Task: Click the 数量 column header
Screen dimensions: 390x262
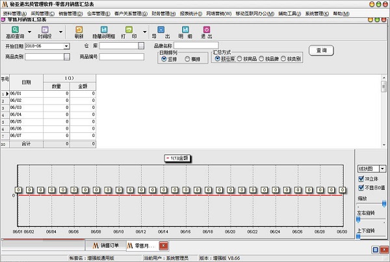Action: pyautogui.click(x=57, y=86)
